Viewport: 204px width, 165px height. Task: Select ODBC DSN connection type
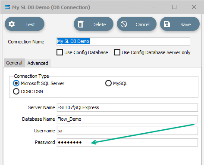click(16, 92)
